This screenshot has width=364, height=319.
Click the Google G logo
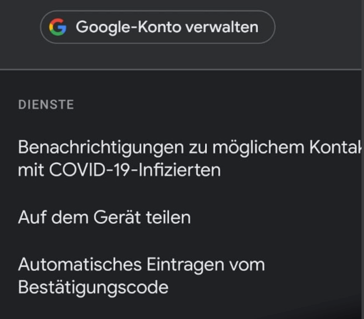57,27
